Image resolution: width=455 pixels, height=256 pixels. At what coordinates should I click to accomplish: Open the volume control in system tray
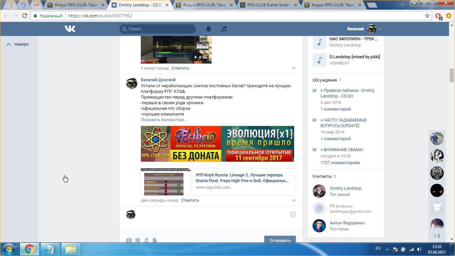point(420,249)
